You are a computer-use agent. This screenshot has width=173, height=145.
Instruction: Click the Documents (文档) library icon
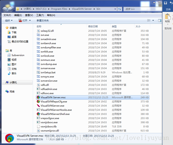click(9, 69)
